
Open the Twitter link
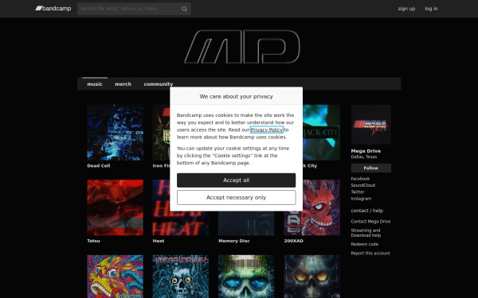(358, 192)
